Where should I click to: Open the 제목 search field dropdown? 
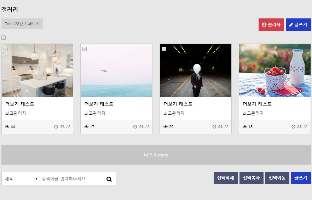[21, 179]
